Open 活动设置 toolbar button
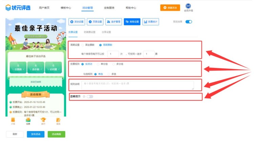 77,22
